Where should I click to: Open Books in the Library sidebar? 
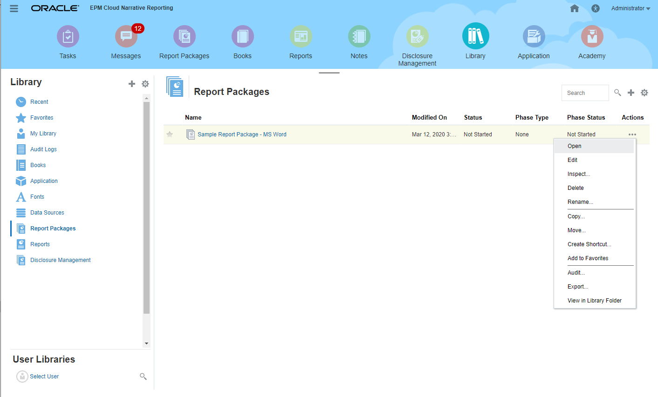coord(38,165)
